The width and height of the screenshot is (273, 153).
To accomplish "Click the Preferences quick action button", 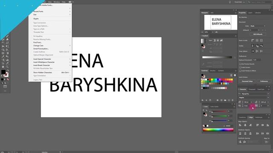I will pos(264,81).
